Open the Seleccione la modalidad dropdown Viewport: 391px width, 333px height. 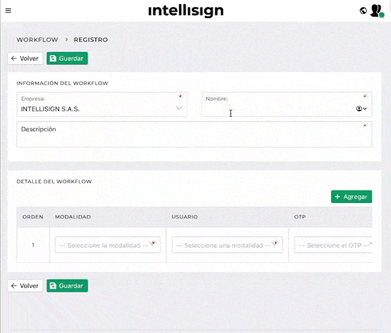108,245
